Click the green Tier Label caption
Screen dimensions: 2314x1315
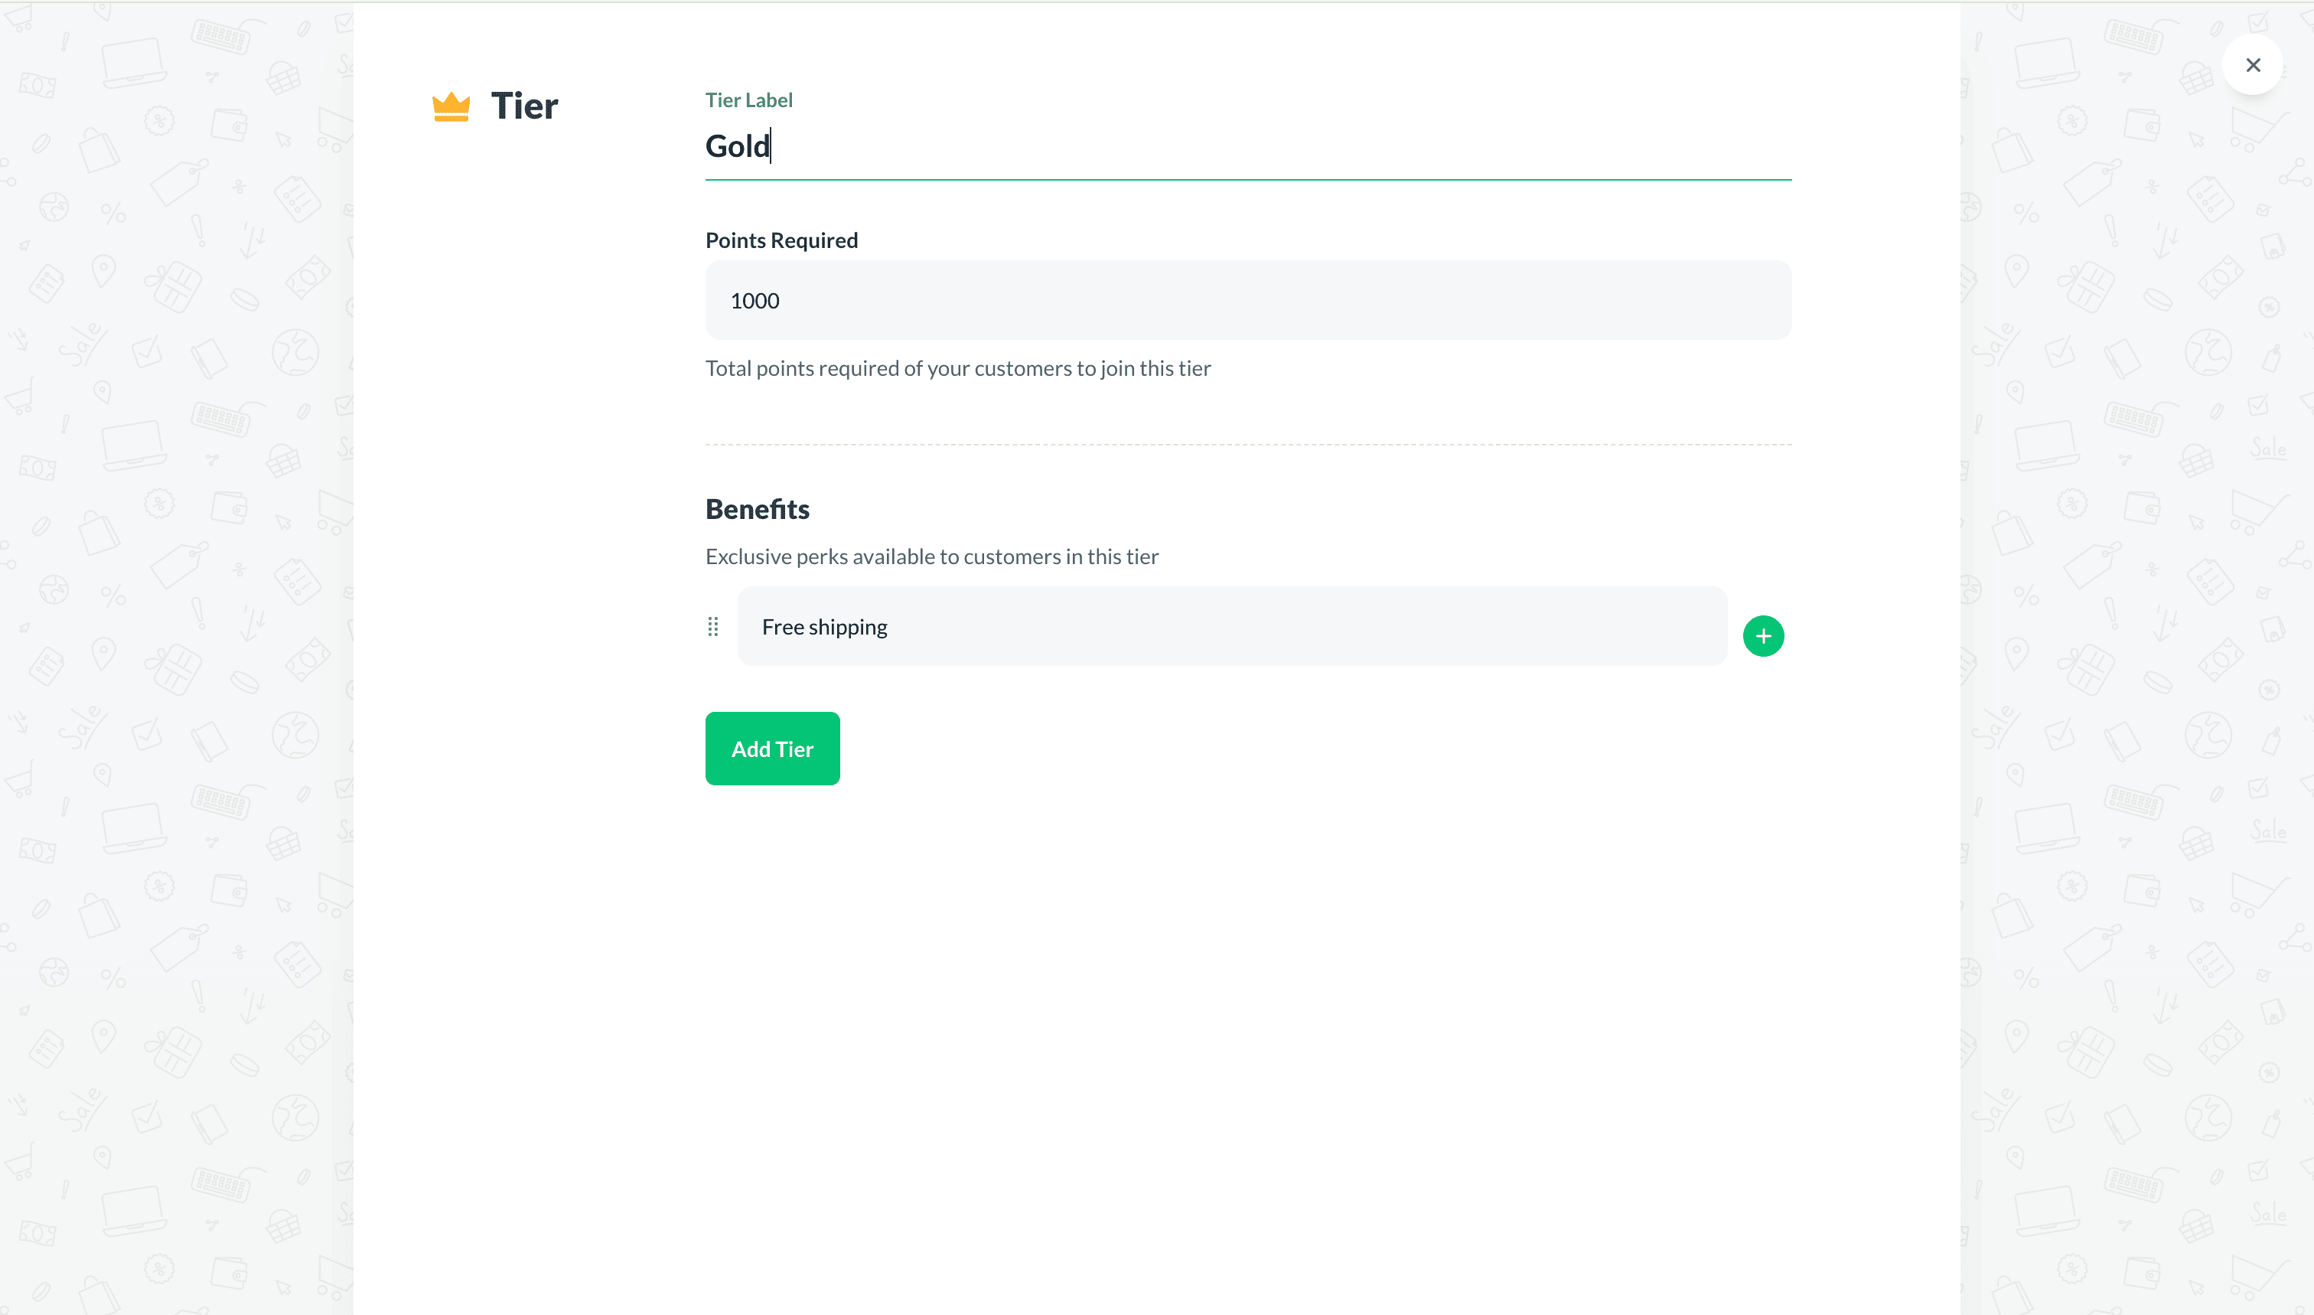coord(748,100)
